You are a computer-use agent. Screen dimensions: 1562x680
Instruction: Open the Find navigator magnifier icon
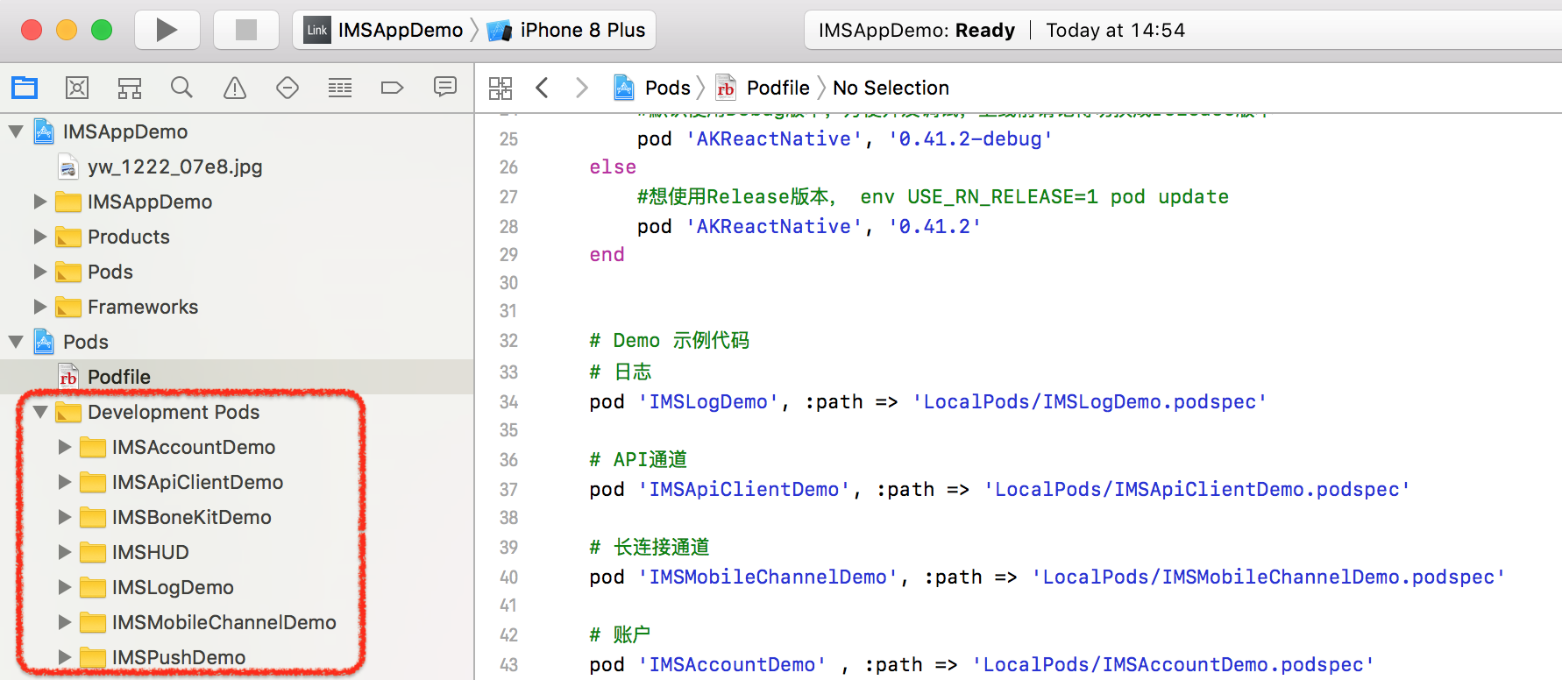coord(181,88)
